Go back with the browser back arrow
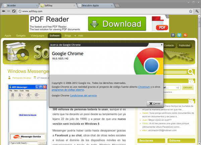Viewport: 201px width, 145px height. point(4,11)
